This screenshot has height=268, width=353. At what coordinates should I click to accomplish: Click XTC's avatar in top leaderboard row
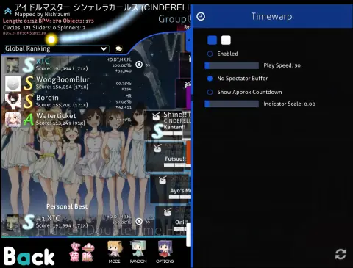[x=13, y=65]
